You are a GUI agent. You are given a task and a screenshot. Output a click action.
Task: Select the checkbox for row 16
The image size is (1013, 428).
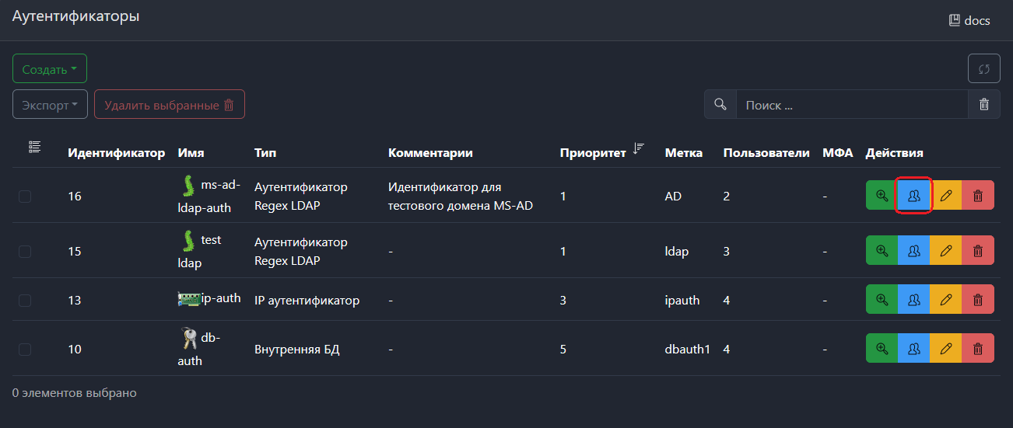[25, 197]
